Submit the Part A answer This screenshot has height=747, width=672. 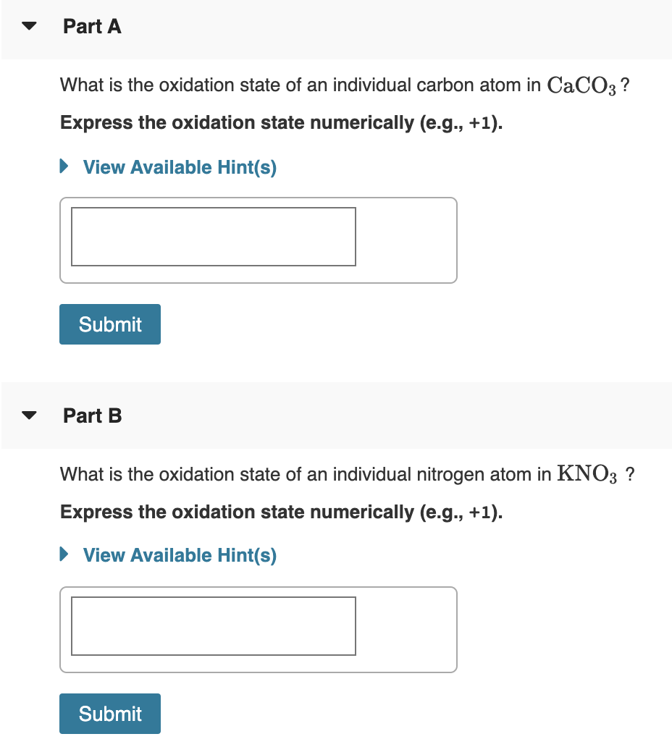coord(109,324)
